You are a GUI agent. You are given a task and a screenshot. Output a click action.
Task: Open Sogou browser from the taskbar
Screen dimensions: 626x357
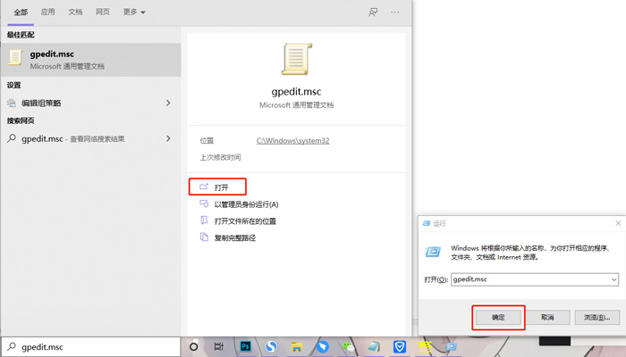click(271, 346)
